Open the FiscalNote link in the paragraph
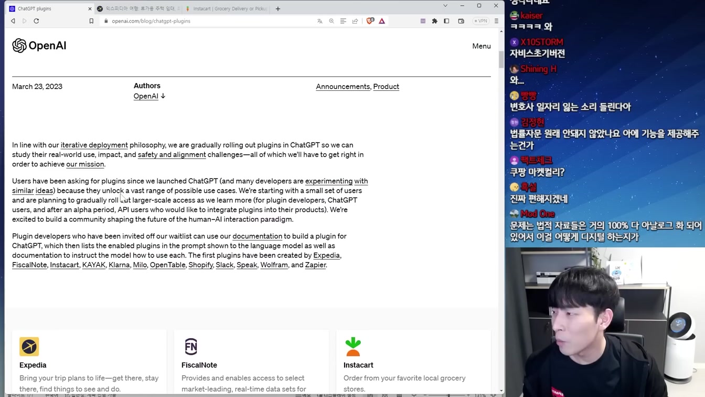705x397 pixels. [29, 265]
